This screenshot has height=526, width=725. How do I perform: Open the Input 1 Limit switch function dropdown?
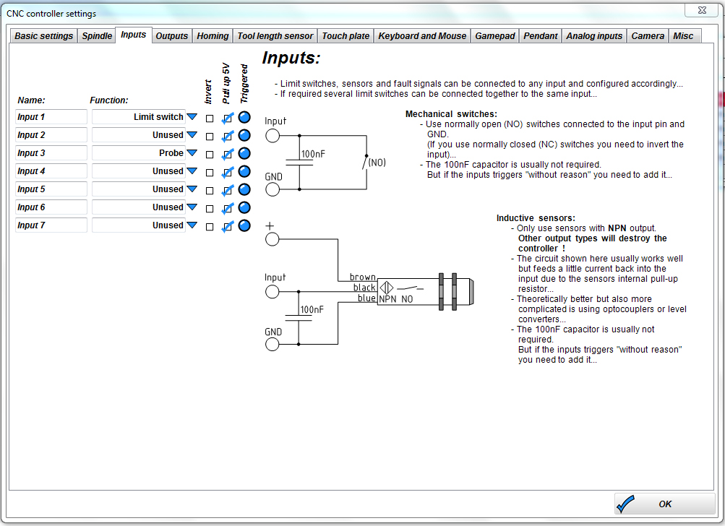tap(192, 116)
